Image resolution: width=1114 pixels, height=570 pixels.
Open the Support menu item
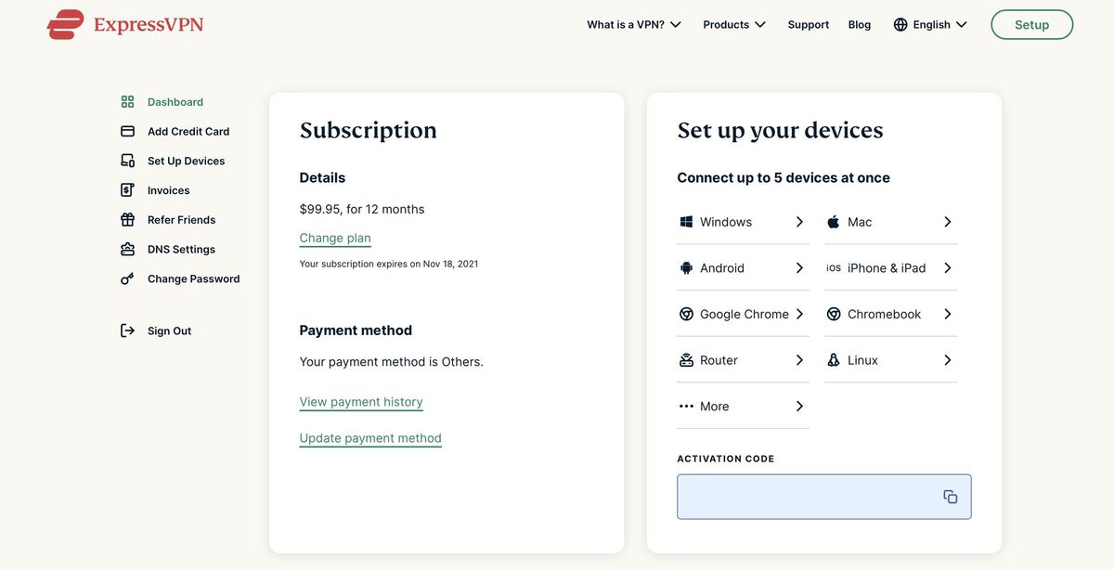808,25
